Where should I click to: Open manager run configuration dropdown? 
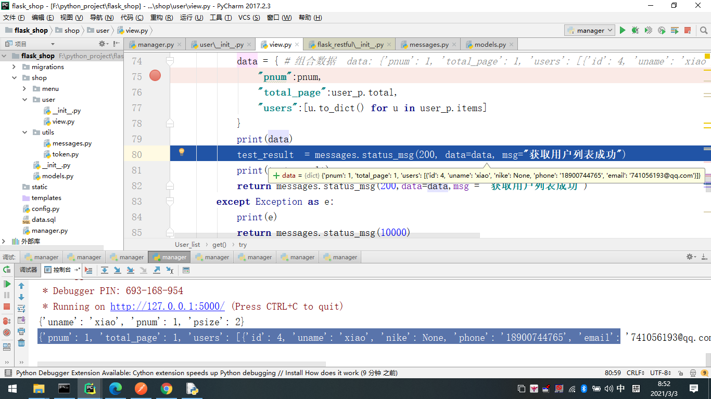click(589, 31)
